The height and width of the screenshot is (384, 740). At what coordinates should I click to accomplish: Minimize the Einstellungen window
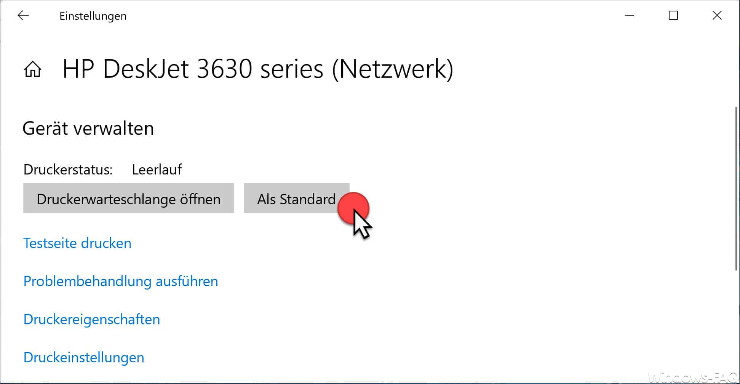[x=630, y=15]
